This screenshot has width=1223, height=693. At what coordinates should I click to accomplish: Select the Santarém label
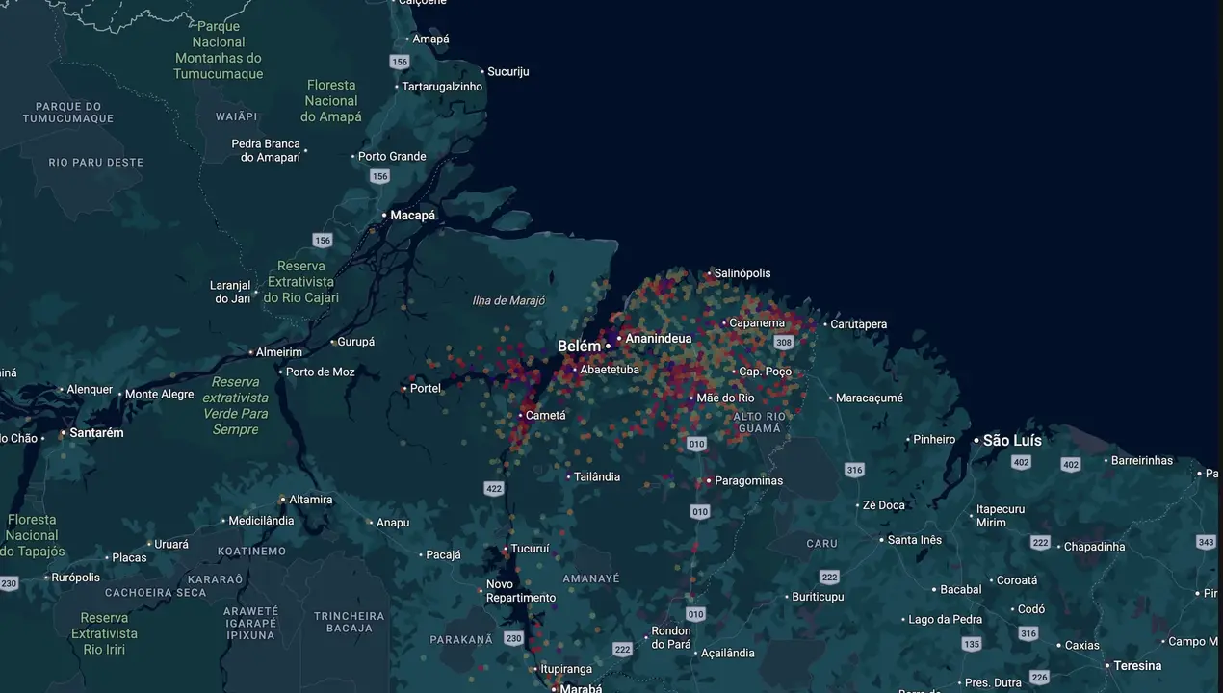(96, 433)
